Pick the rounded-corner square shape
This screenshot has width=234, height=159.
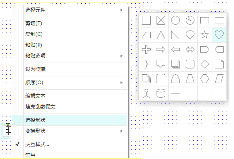click(x=190, y=64)
